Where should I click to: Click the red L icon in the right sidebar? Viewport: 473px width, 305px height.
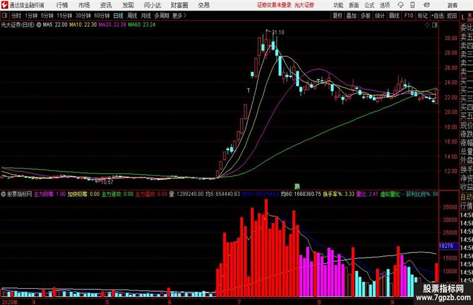[463, 18]
